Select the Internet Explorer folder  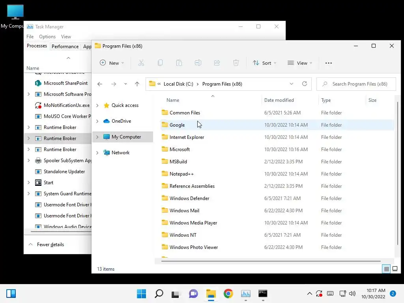click(277, 137)
